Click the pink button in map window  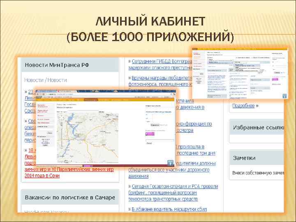point(150,134)
